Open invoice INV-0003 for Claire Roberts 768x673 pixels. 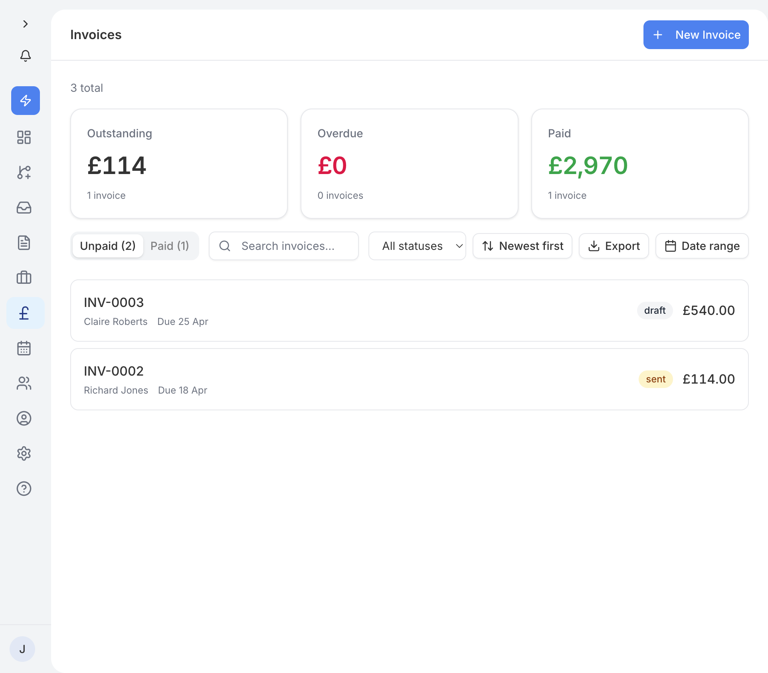coord(409,311)
